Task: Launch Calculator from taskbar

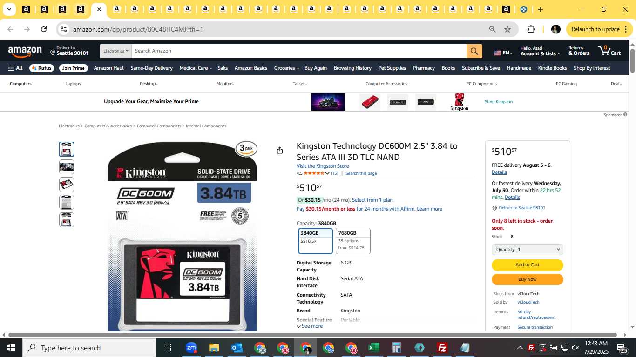Action: (397, 348)
